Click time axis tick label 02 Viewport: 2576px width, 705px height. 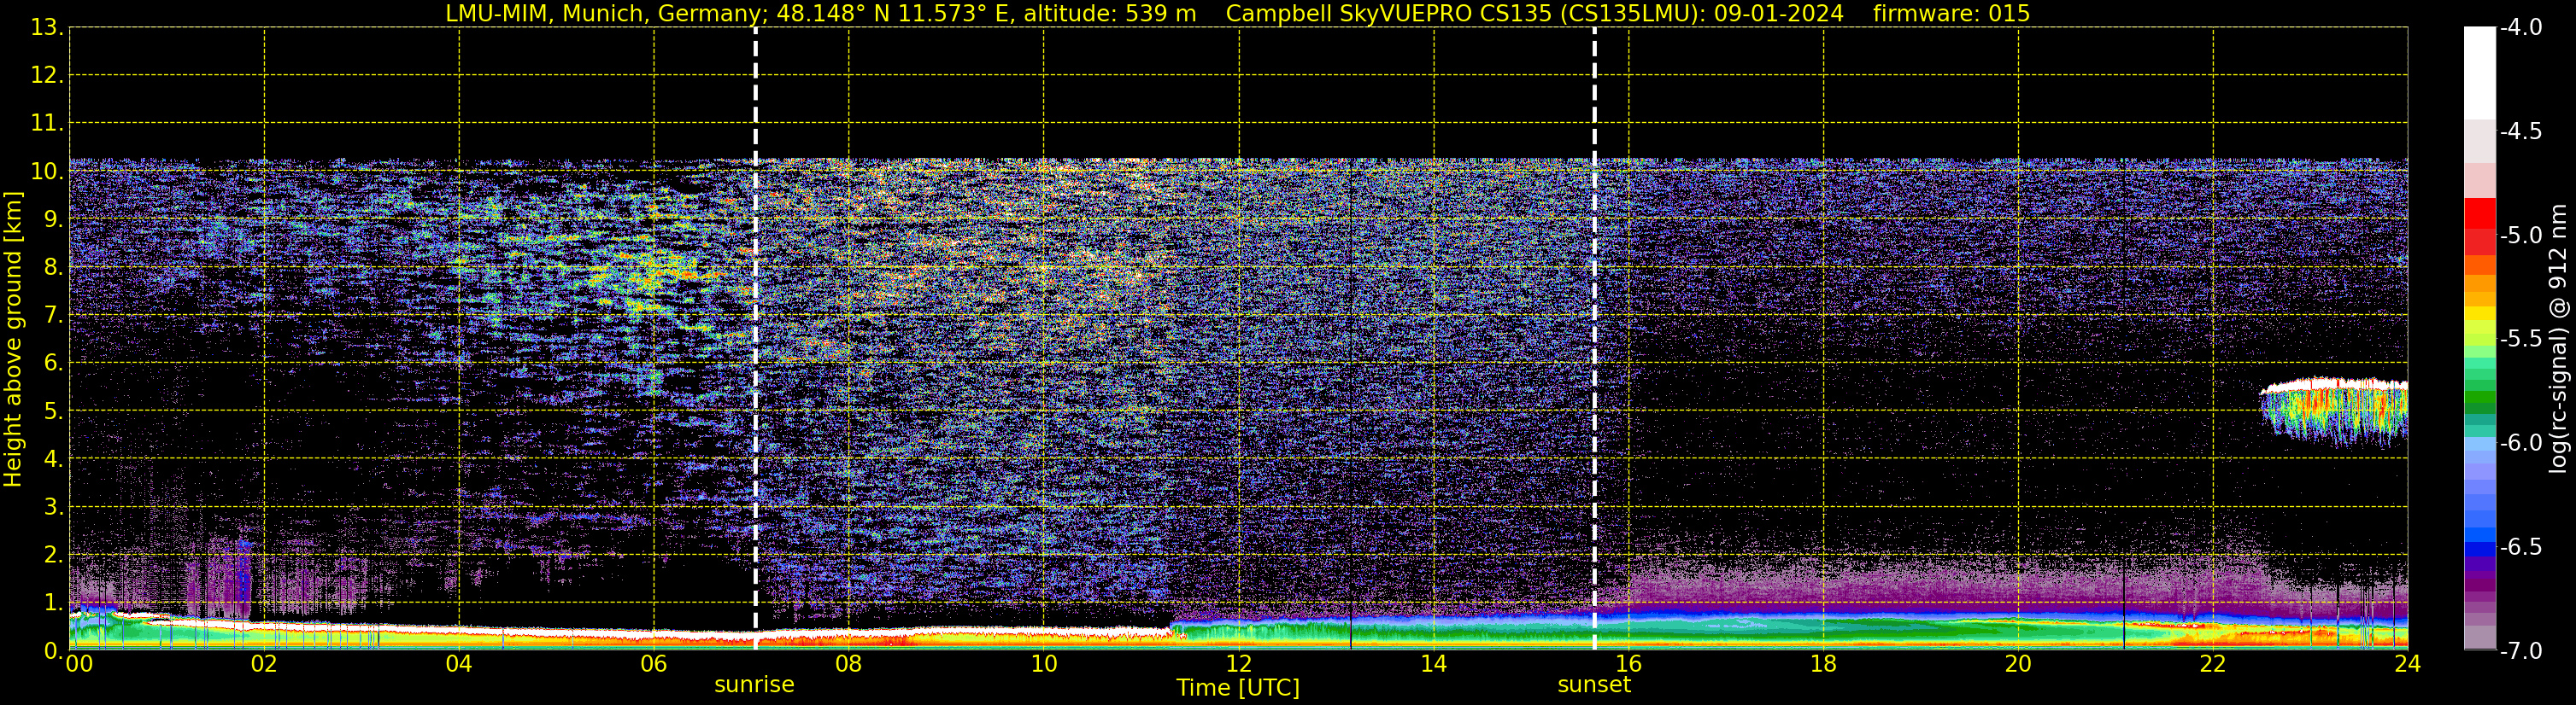(x=264, y=664)
